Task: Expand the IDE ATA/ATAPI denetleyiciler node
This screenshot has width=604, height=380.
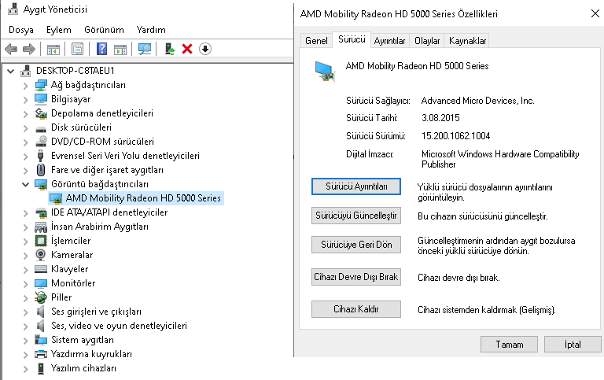Action: click(x=25, y=212)
